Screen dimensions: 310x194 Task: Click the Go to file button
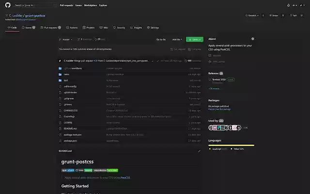tap(161, 39)
